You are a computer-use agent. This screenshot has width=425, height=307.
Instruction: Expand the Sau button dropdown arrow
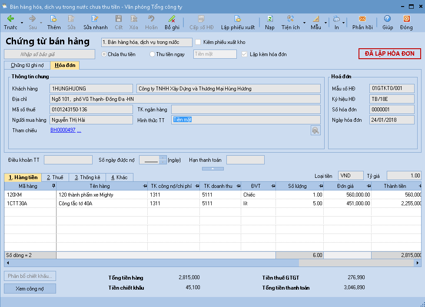click(41, 23)
